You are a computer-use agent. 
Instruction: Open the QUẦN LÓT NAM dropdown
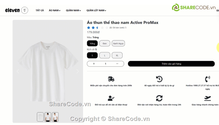(x=96, y=10)
